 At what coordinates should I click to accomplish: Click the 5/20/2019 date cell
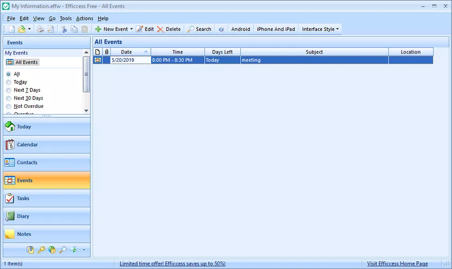(x=131, y=60)
